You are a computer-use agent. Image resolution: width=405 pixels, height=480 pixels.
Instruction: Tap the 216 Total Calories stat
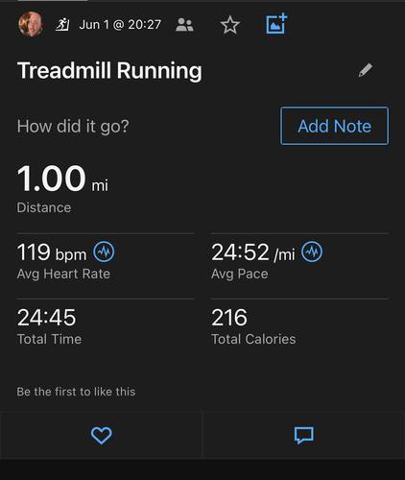pyautogui.click(x=253, y=326)
